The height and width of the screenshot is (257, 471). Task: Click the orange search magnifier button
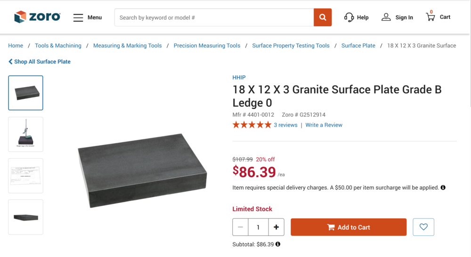pyautogui.click(x=323, y=17)
